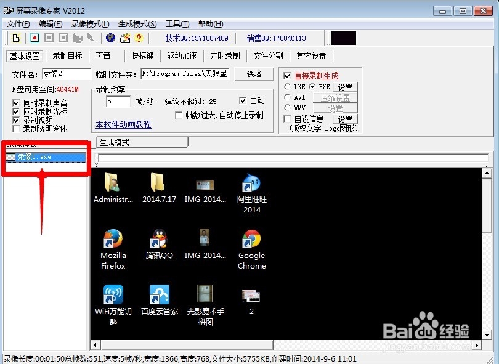This screenshot has height=364, width=499.
Task: Toggle 录制视频 checkbox
Action: tap(16, 120)
